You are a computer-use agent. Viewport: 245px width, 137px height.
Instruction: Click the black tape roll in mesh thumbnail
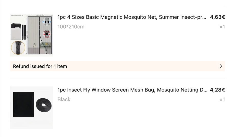[x=44, y=104]
